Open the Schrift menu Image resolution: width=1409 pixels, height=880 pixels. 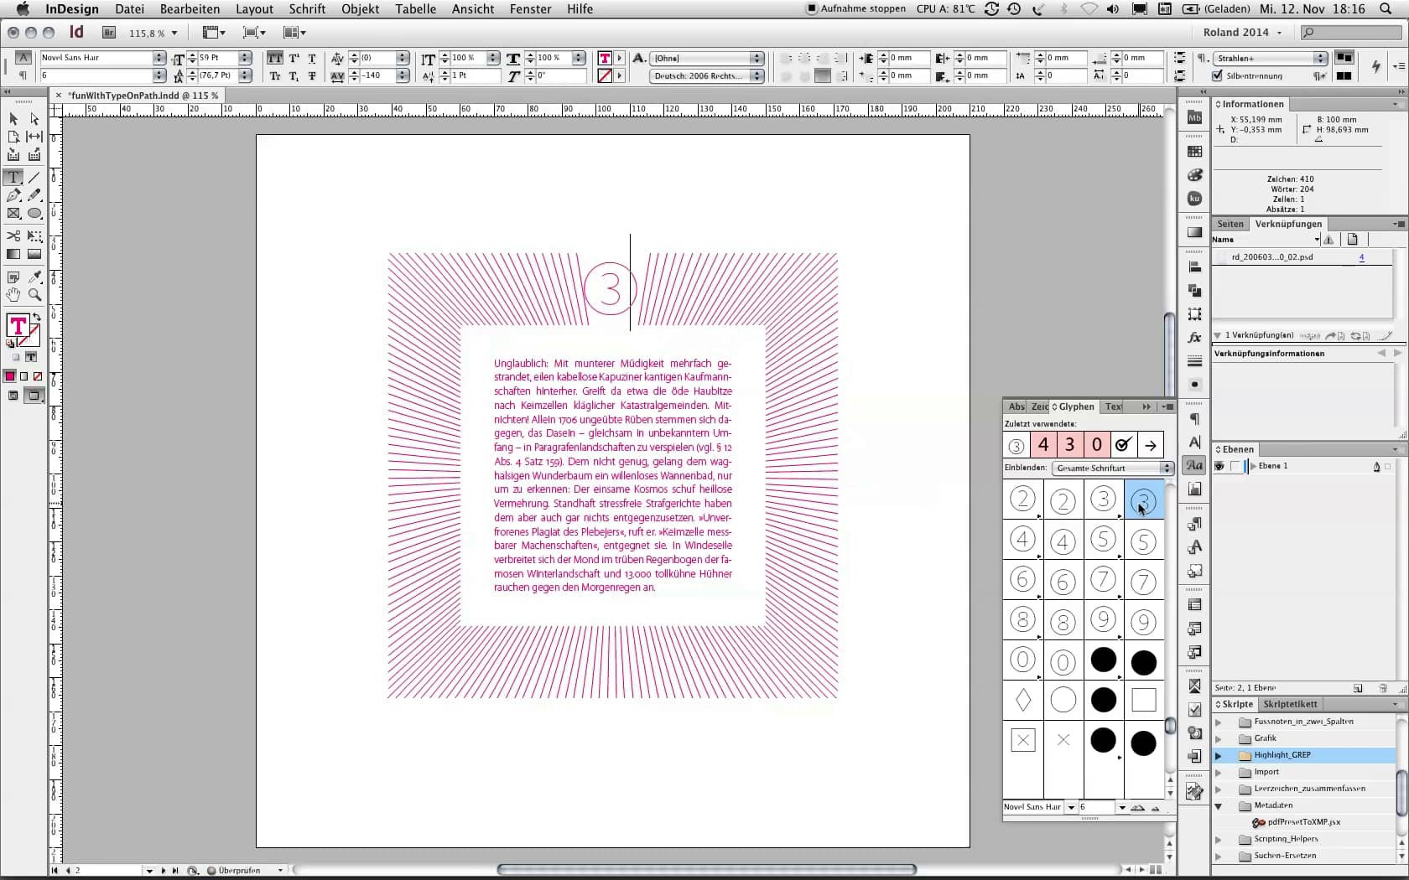click(x=306, y=9)
